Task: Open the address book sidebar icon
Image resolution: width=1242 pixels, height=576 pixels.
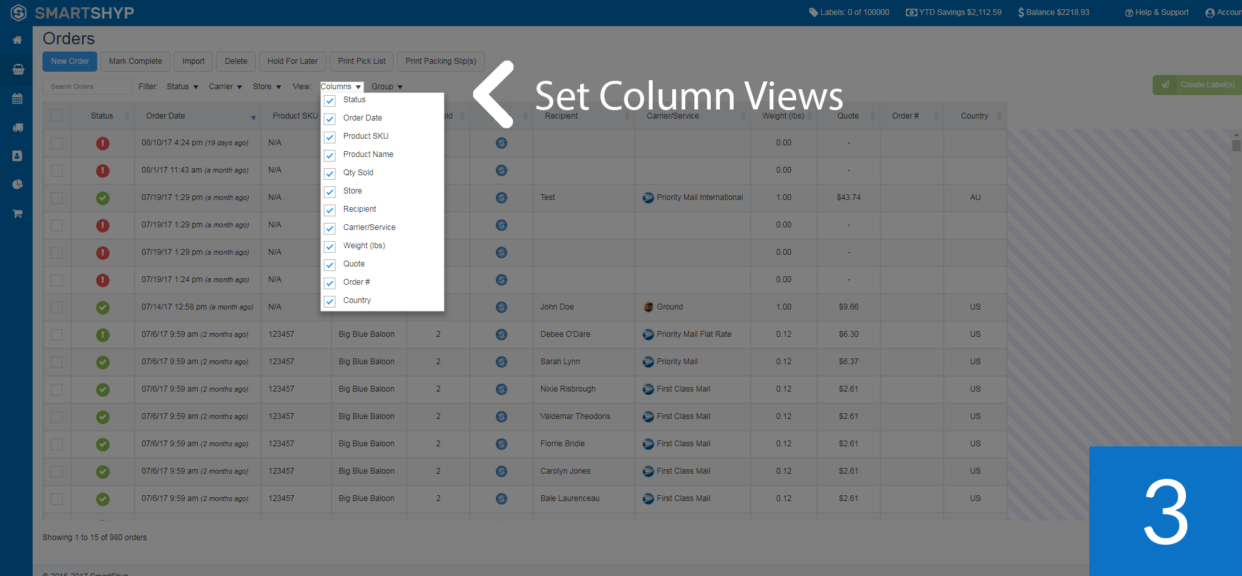Action: coord(18,156)
